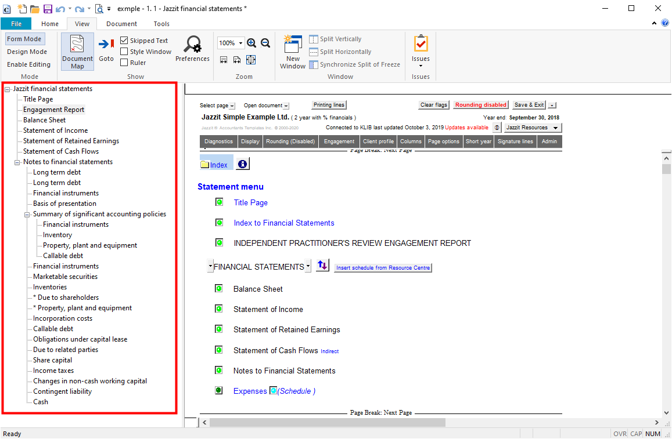Screen dimensions: 672x439
Task: Open the File tab
Action: [x=16, y=24]
